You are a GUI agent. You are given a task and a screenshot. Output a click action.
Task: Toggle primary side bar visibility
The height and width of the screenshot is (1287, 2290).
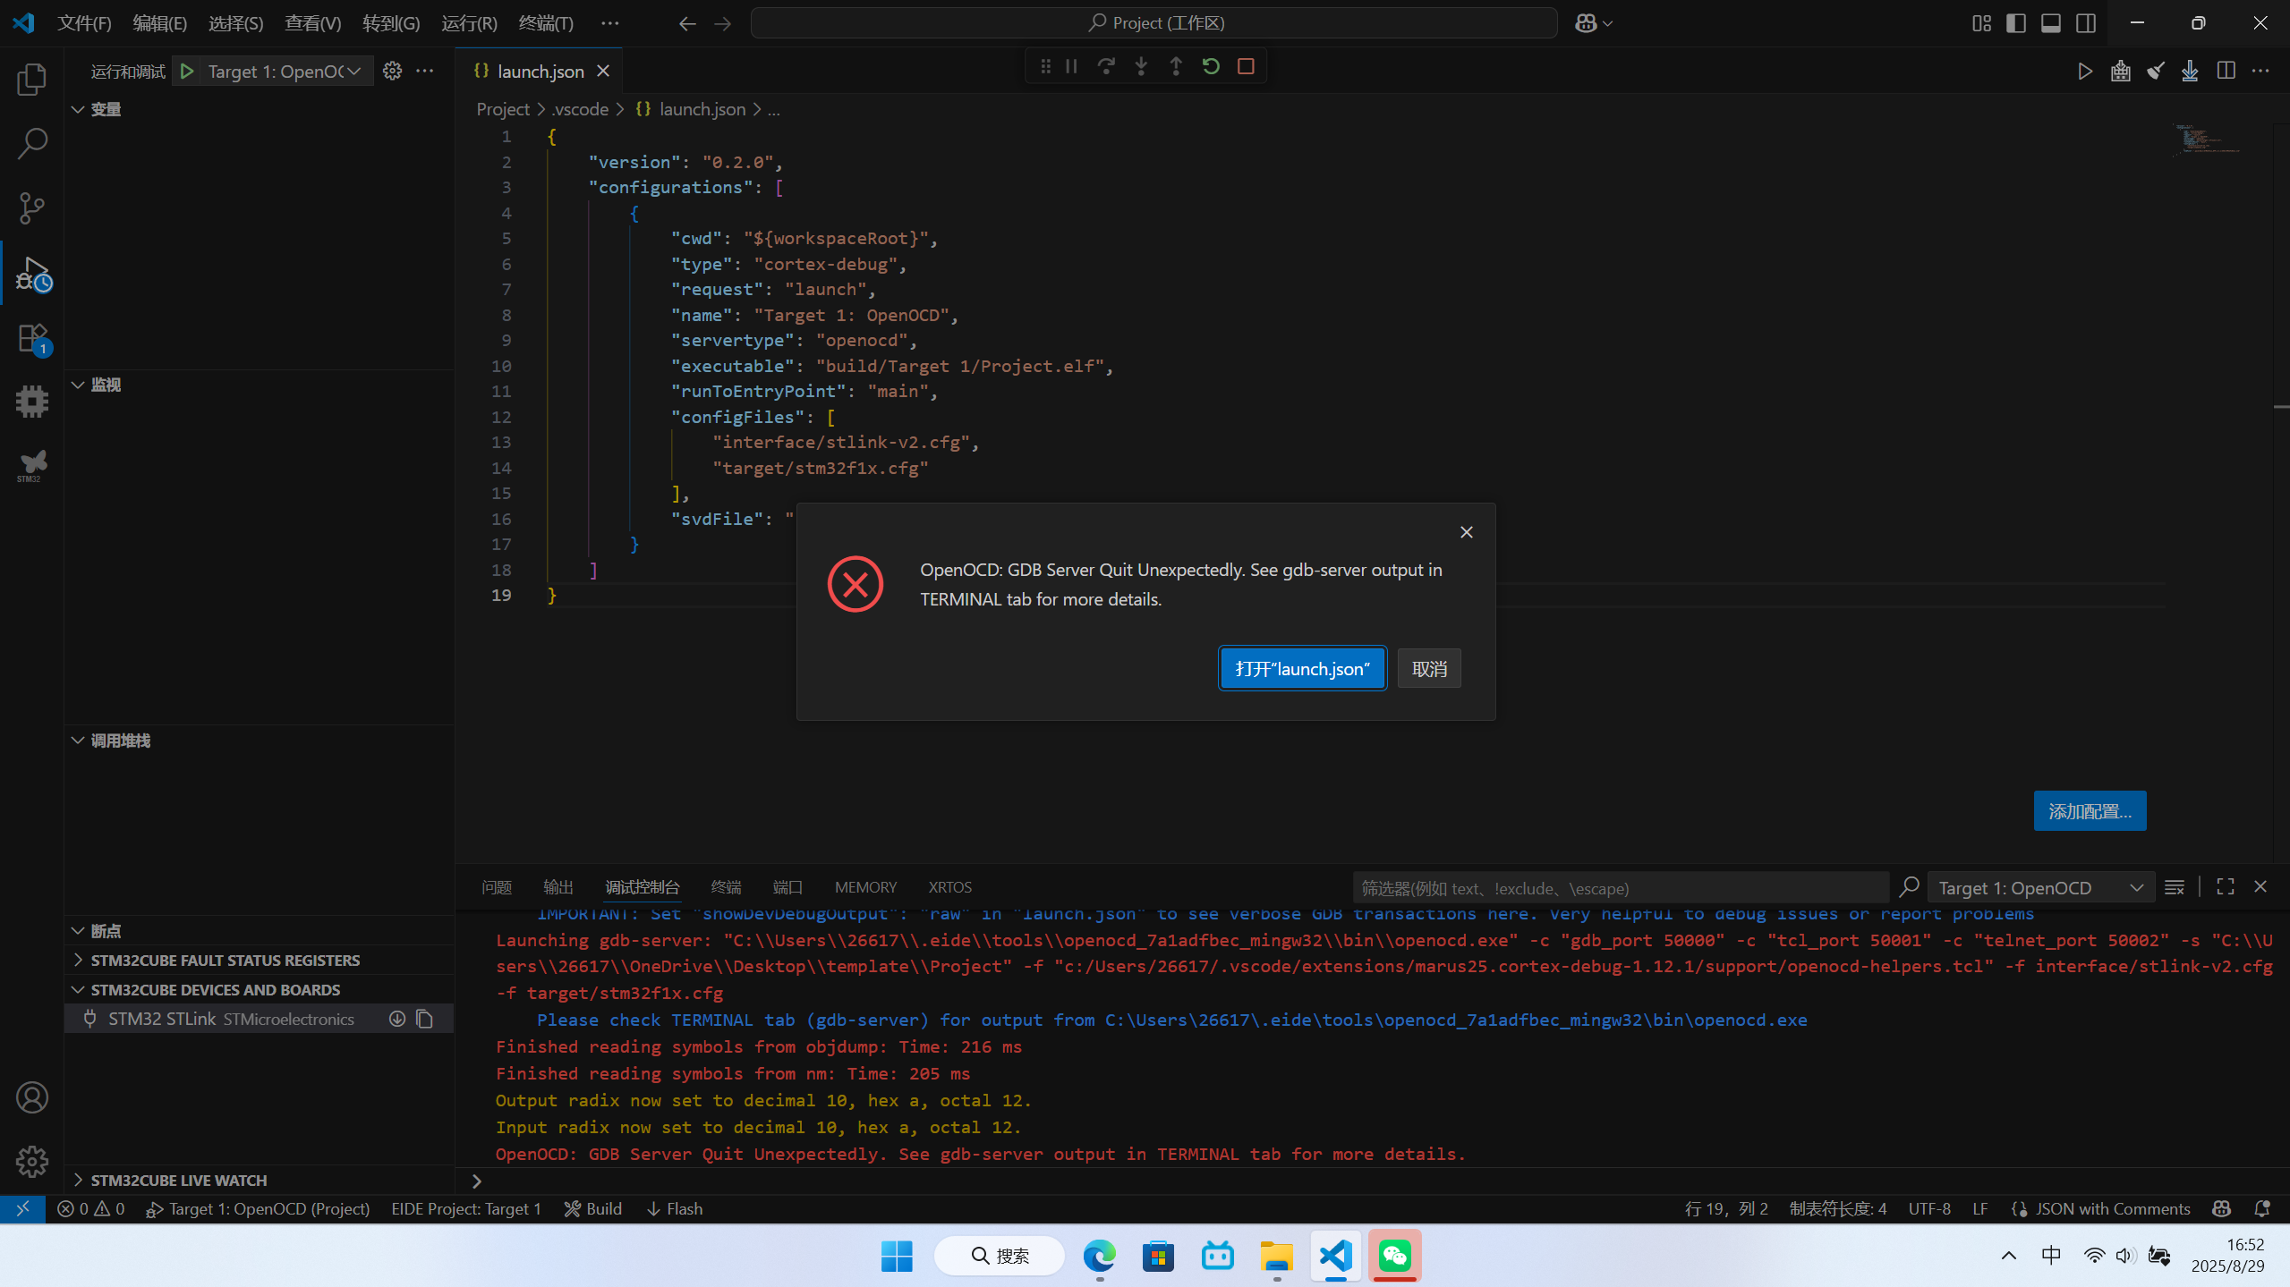coord(2016,23)
